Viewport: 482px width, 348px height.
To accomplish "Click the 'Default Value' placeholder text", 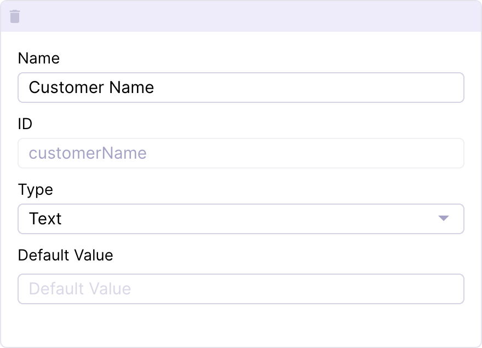I will (x=80, y=289).
